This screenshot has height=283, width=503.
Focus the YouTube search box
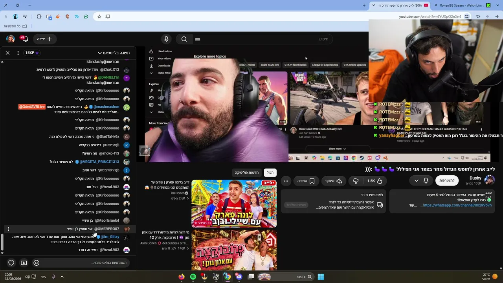[x=263, y=39]
